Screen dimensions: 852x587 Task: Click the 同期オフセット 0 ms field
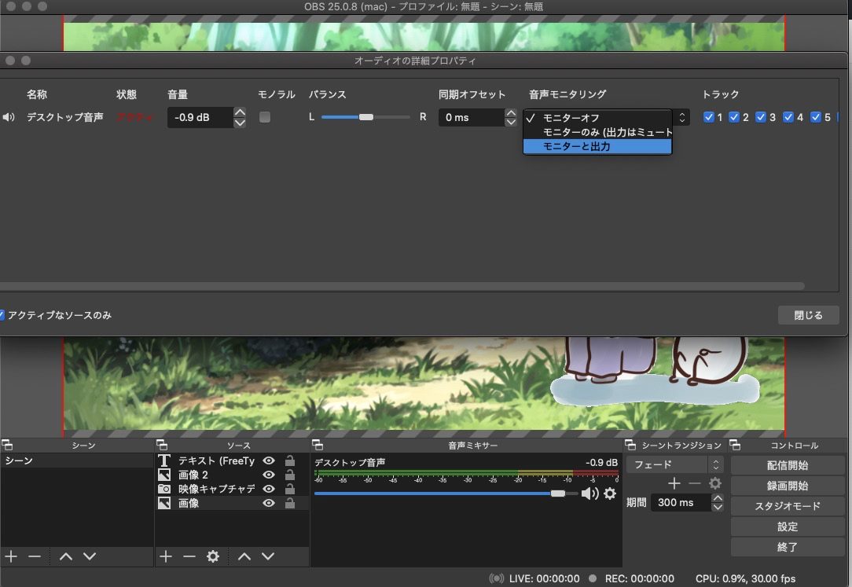point(471,117)
